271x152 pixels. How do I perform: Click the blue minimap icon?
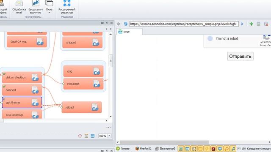point(92,136)
